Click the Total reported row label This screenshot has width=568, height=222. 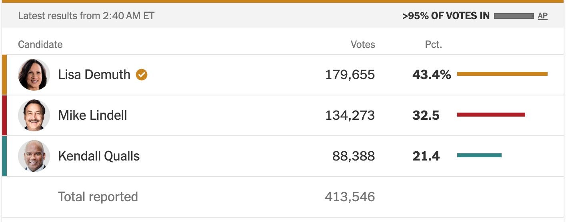[x=98, y=197]
